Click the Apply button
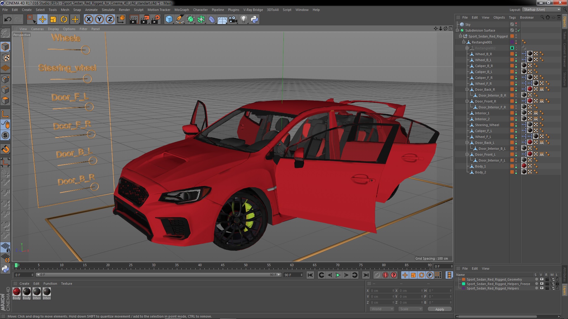Screen dimensions: 568x319 click(439, 309)
